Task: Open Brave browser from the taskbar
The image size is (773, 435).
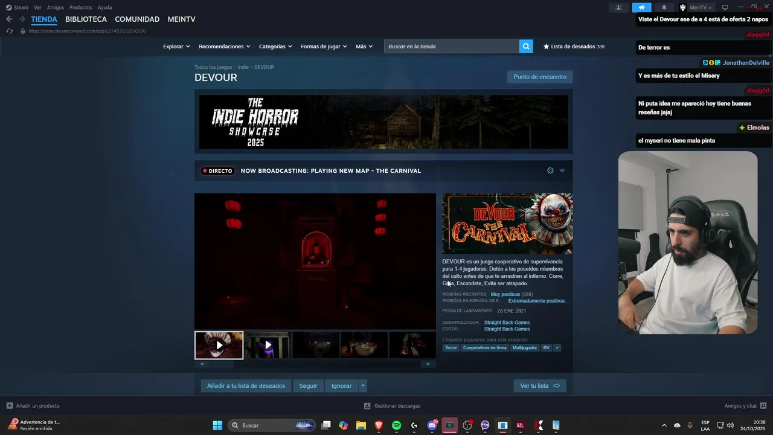Action: (x=379, y=425)
